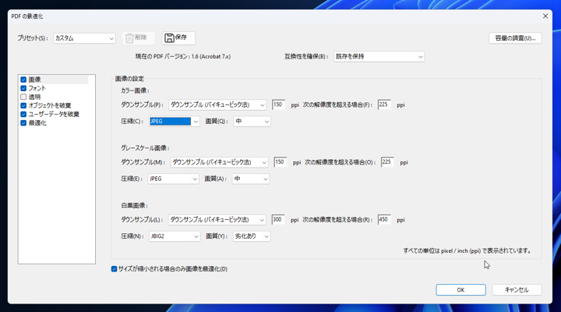Screen dimensions: 561x312
Task: Open the プリセット dropdown showing カスタム
Action: pos(84,38)
